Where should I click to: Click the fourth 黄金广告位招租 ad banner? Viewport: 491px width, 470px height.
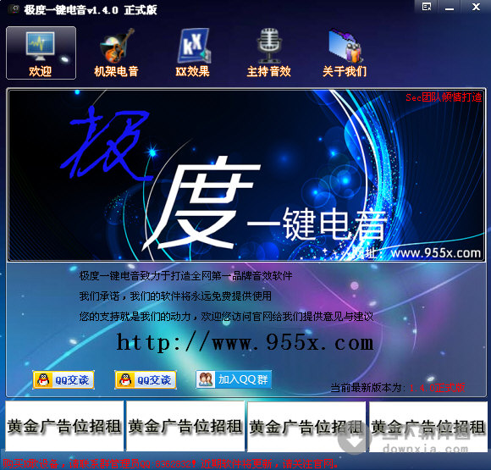click(428, 426)
